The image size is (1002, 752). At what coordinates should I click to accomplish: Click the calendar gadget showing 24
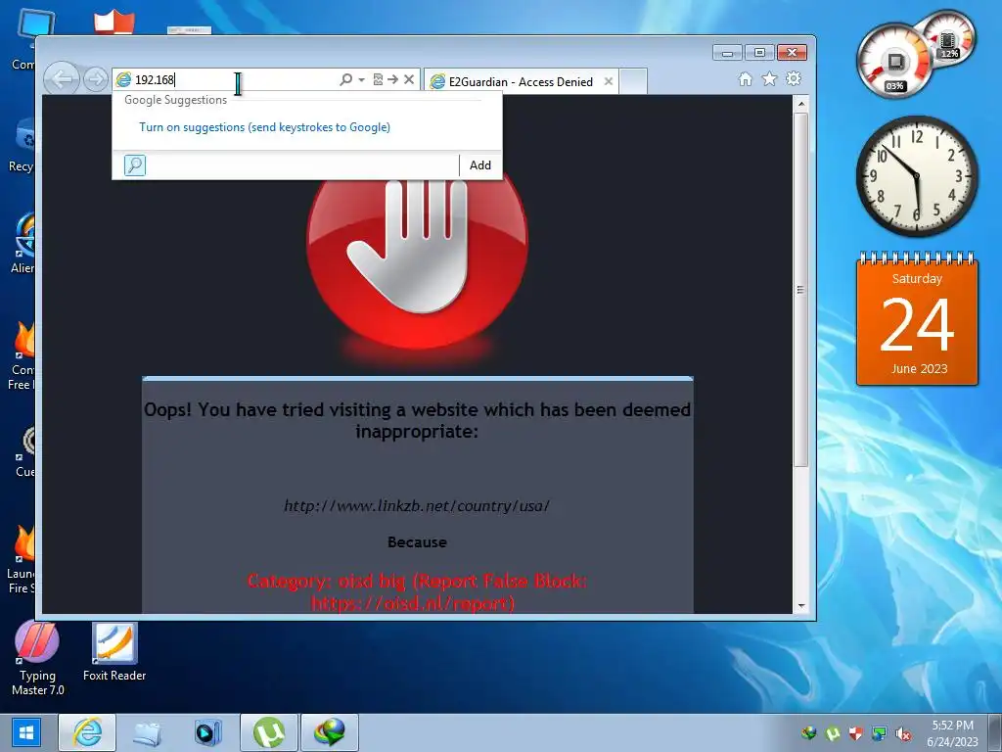point(917,319)
